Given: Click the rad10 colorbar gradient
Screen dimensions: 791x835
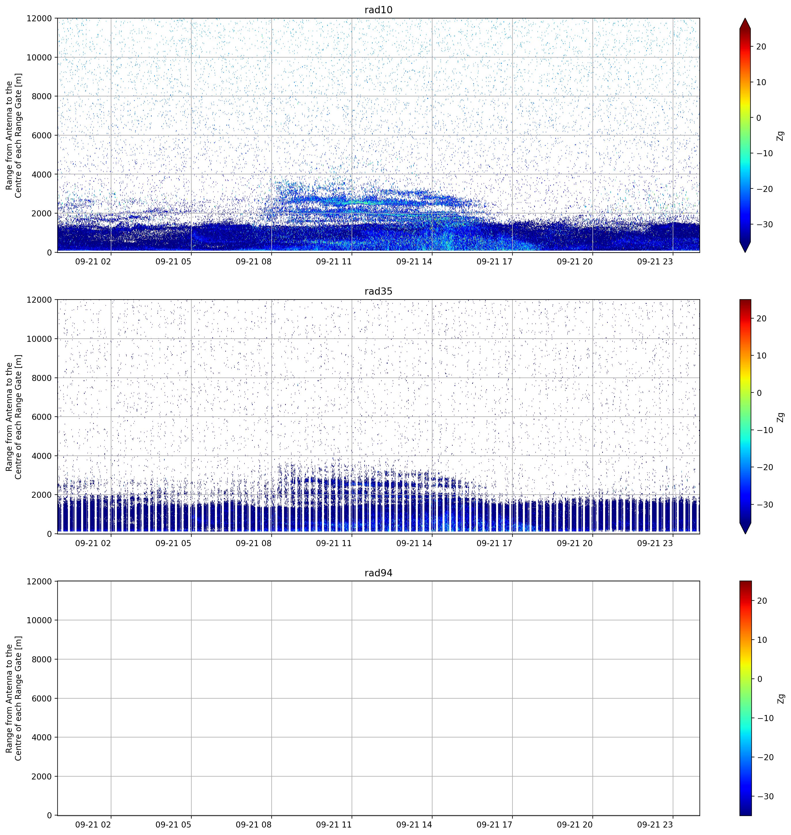Looking at the screenshot, I should click(745, 135).
